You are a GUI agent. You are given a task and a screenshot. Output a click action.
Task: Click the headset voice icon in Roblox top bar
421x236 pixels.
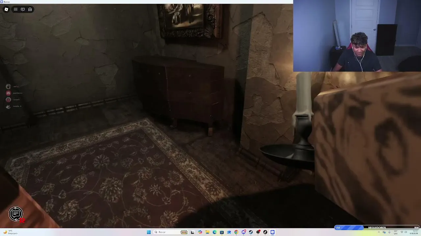coord(30,9)
